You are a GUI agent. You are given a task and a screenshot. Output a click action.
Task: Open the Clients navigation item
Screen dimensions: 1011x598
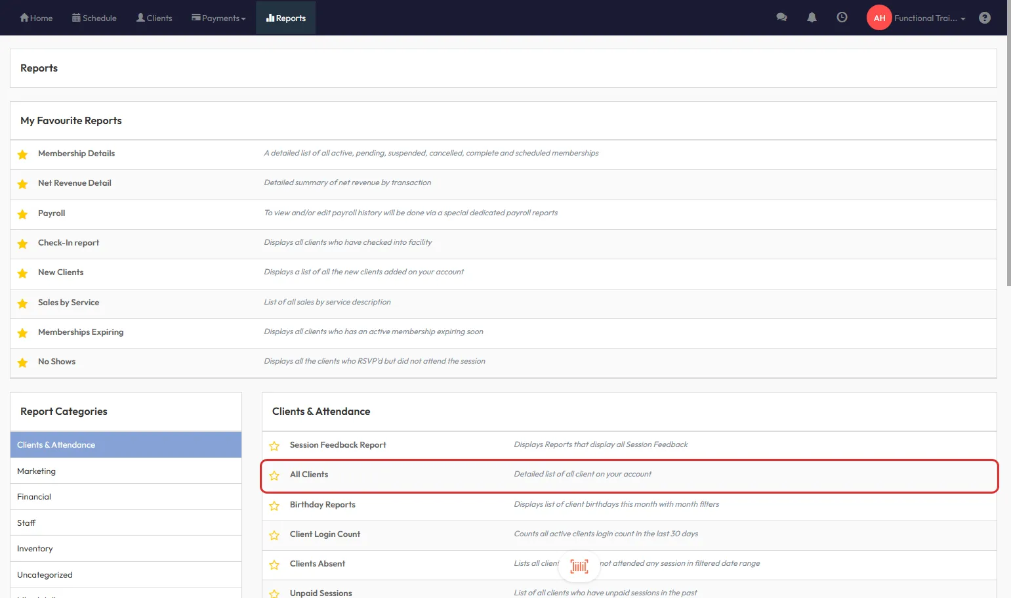[154, 18]
